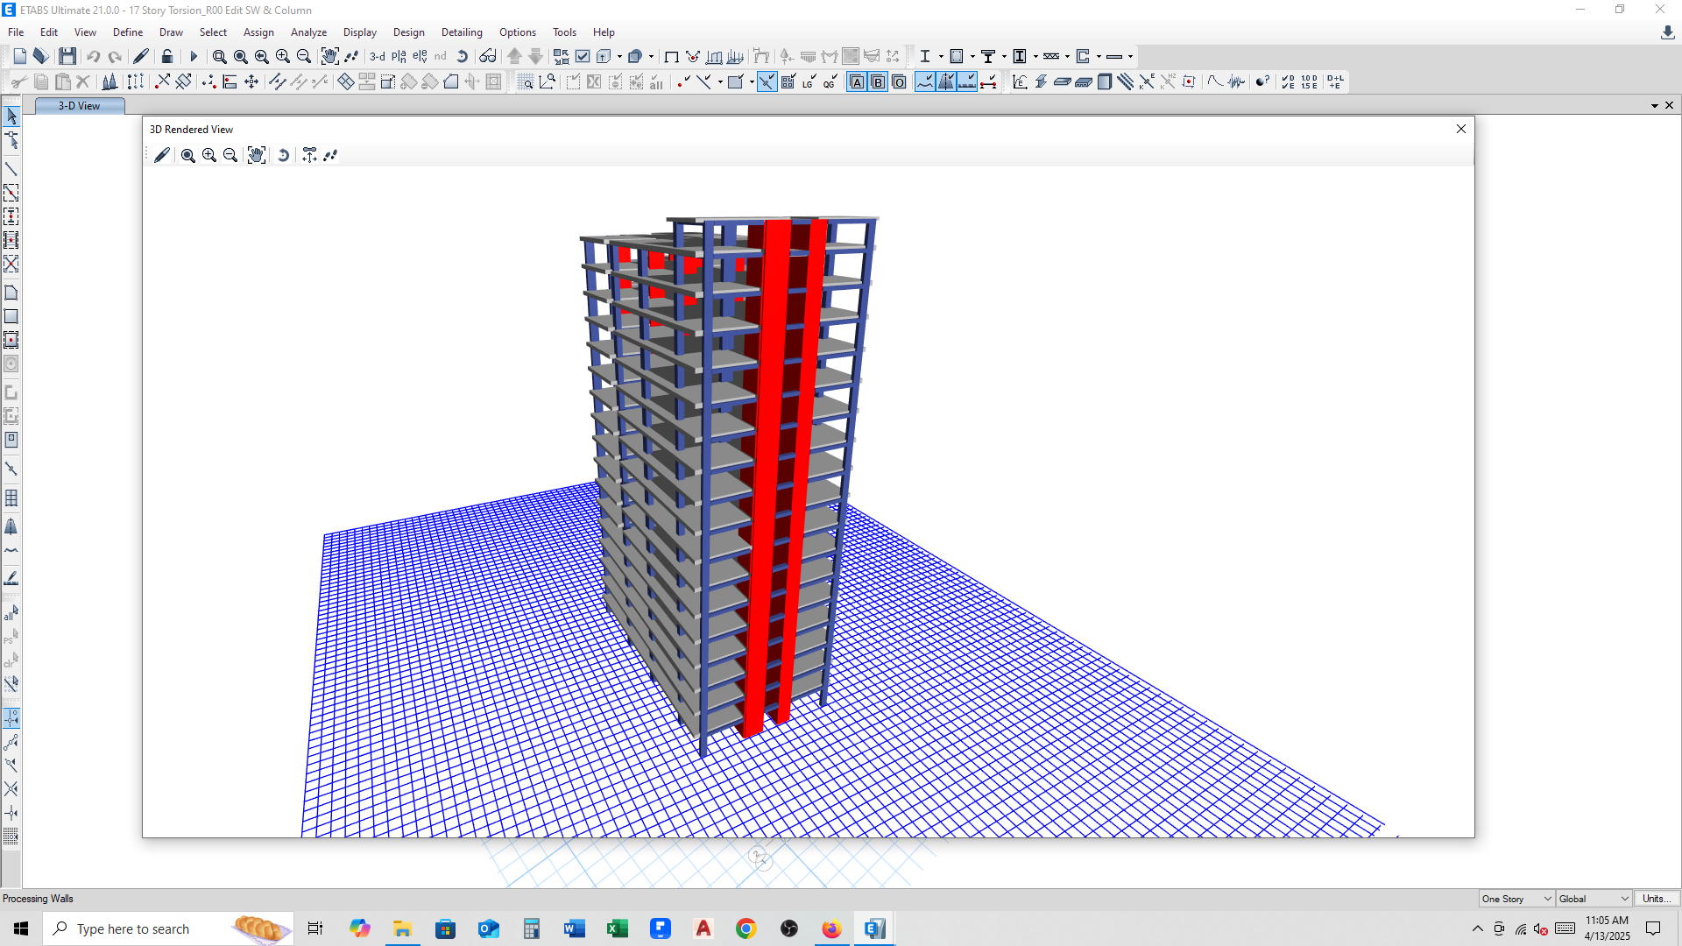This screenshot has width=1682, height=946.
Task: Toggle the 'A' text display button
Action: pyautogui.click(x=857, y=81)
